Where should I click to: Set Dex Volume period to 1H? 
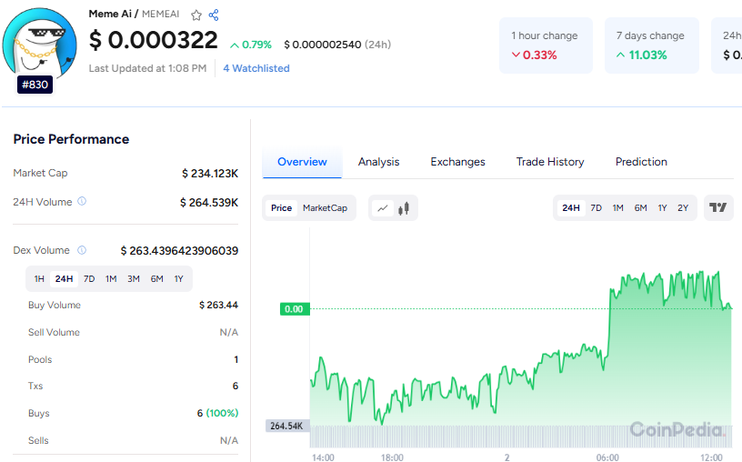tap(39, 279)
